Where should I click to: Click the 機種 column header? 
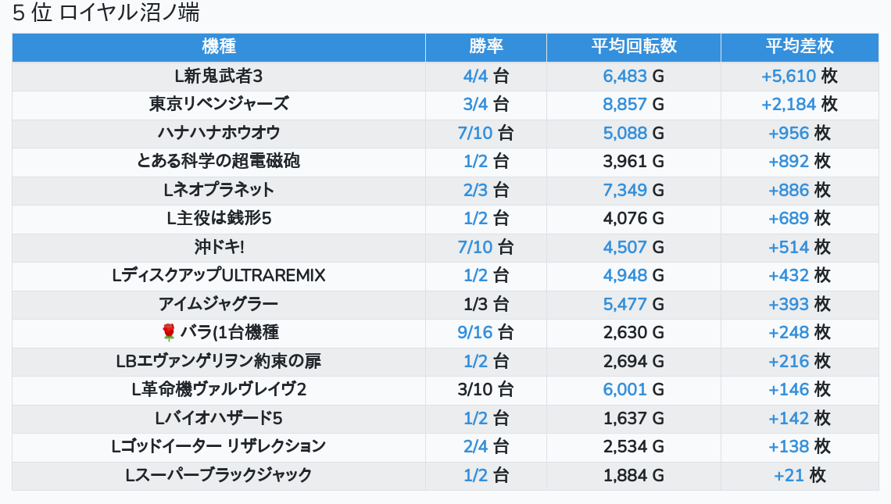219,47
